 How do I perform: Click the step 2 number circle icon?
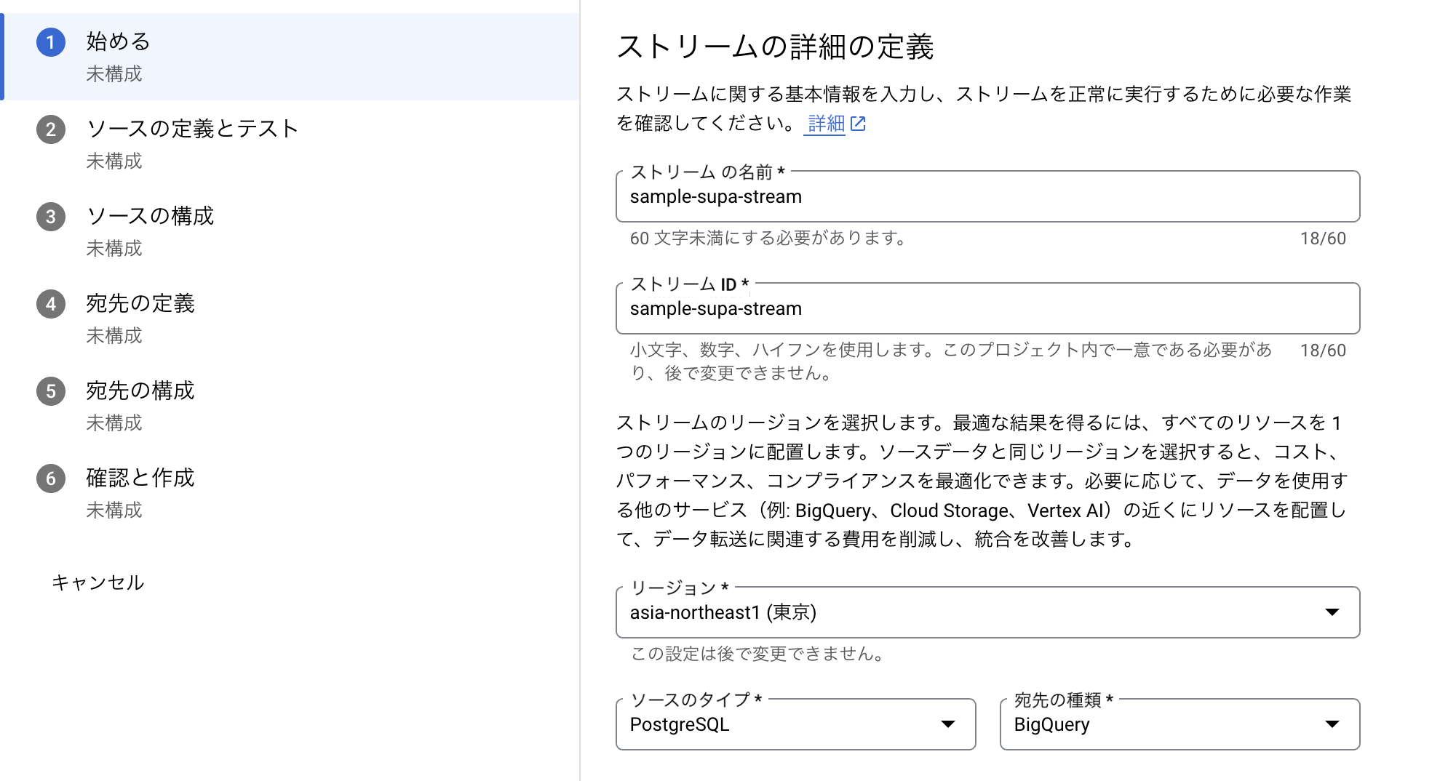51,129
